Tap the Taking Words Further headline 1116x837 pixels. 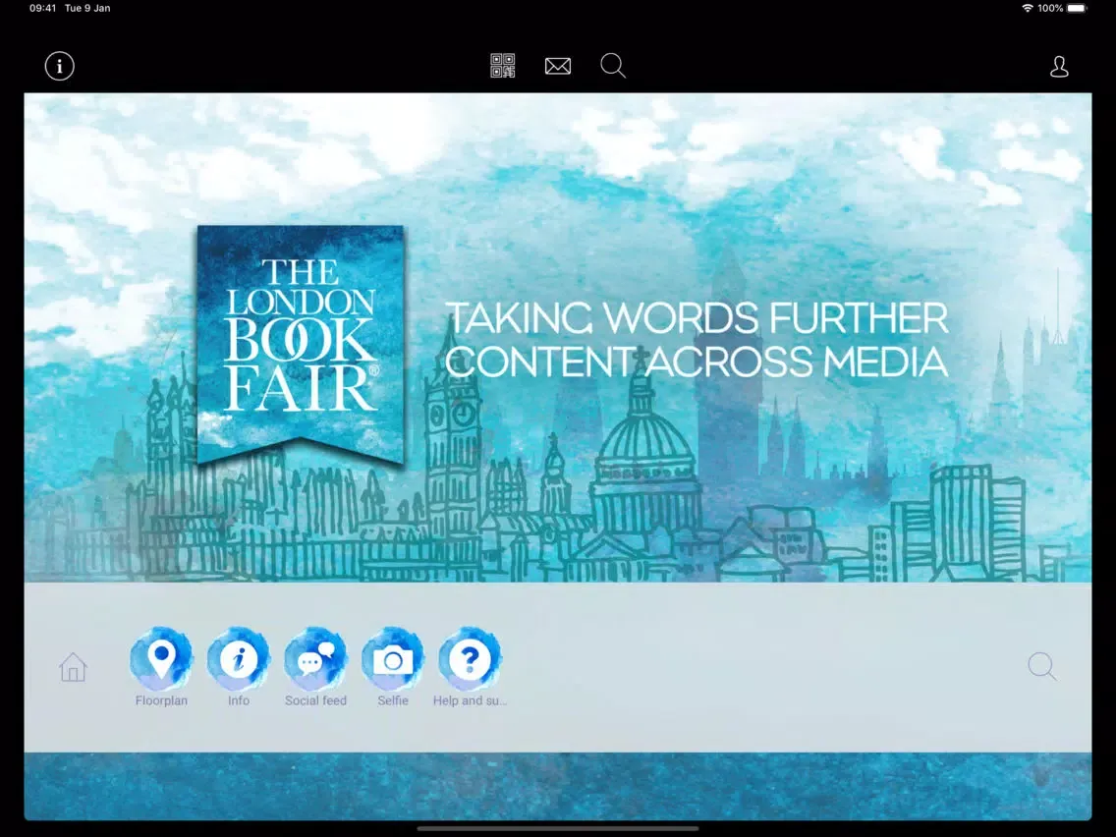tap(697, 317)
